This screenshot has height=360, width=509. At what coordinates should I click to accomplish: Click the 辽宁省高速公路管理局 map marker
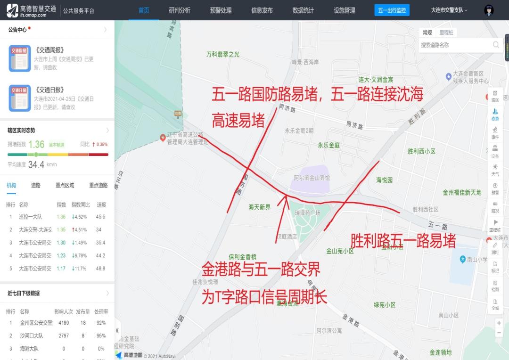coord(163,138)
